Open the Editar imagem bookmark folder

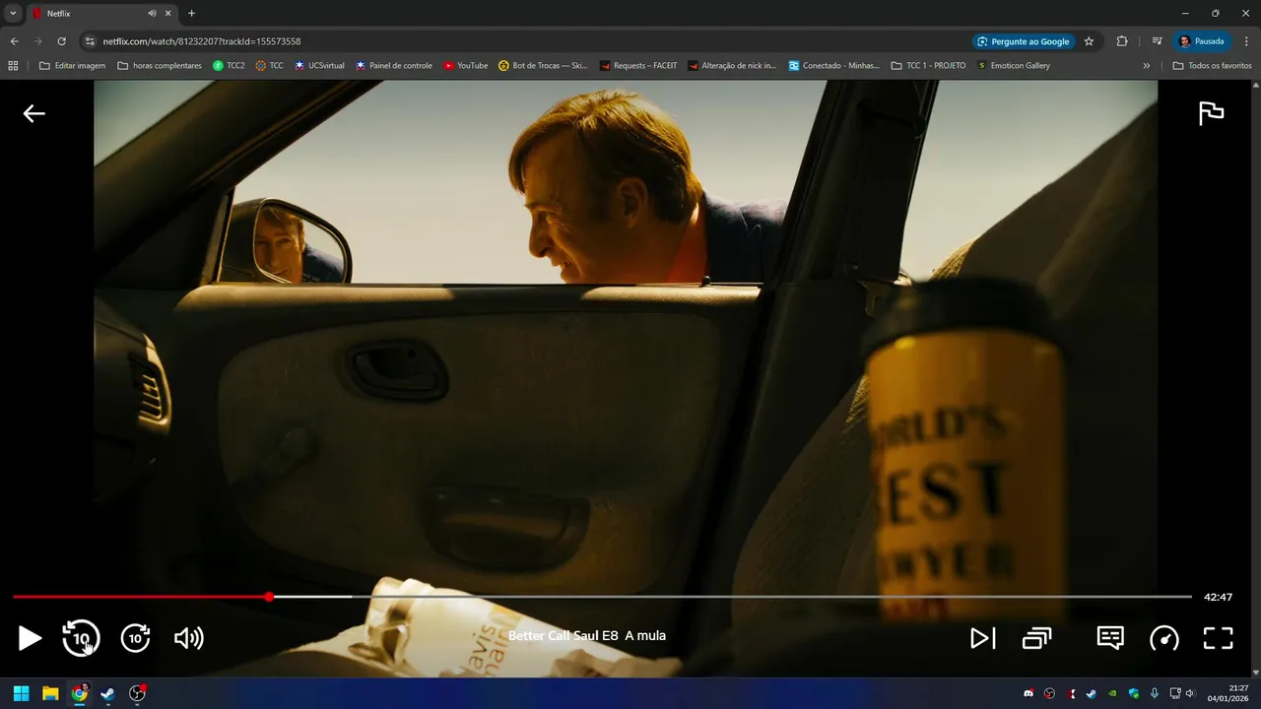click(x=72, y=66)
